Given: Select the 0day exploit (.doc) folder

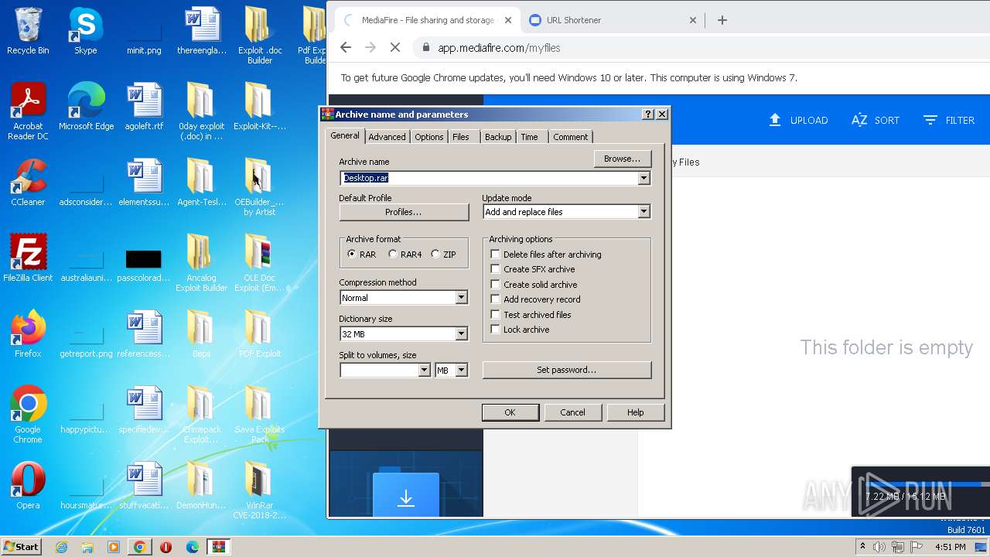Looking at the screenshot, I should coord(201,111).
